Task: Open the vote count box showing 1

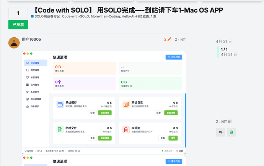Action: tap(18, 13)
